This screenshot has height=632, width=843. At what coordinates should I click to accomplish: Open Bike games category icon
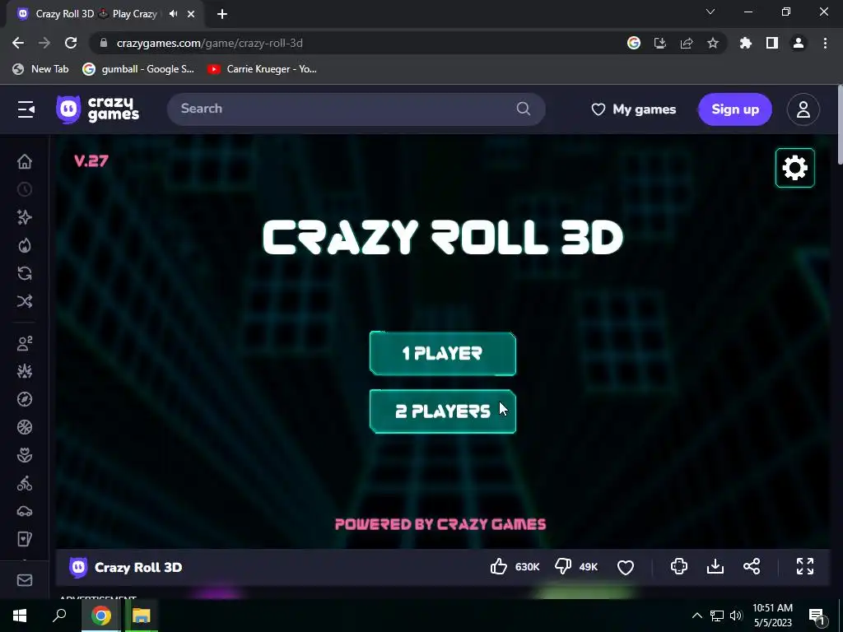25,483
